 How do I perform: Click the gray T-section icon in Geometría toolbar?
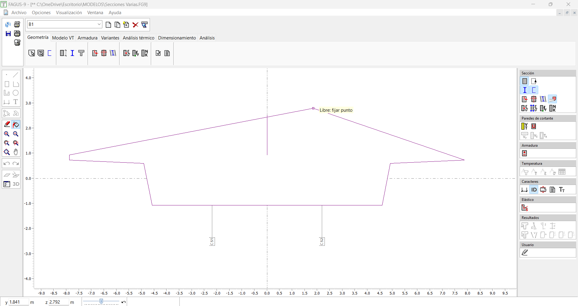81,53
